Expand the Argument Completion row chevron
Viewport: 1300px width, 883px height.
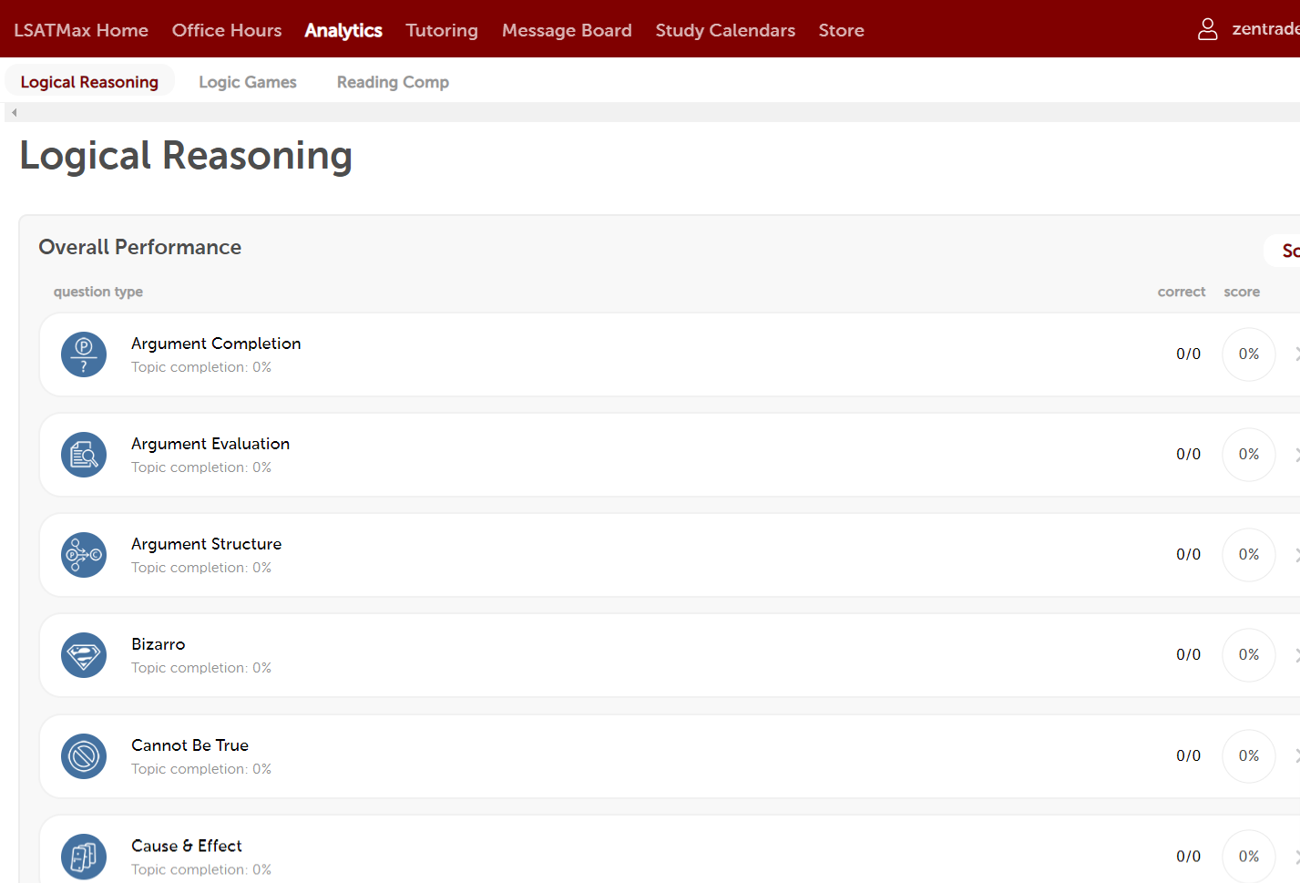coord(1295,354)
